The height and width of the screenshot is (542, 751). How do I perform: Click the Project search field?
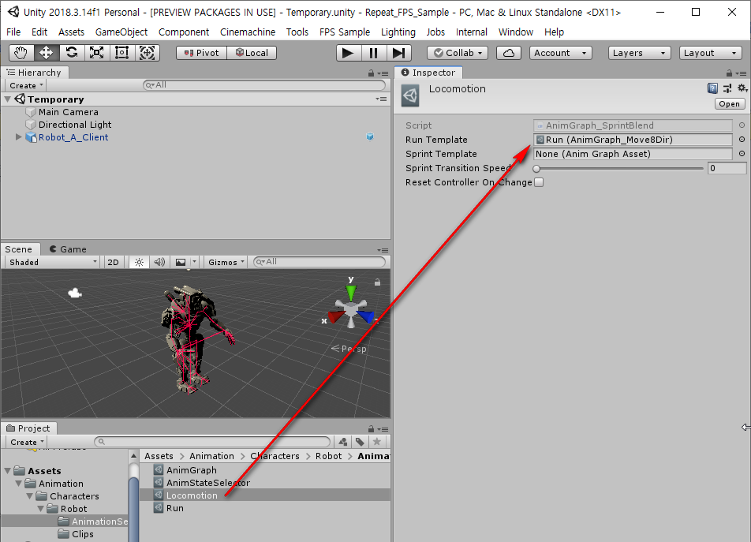pyautogui.click(x=212, y=442)
